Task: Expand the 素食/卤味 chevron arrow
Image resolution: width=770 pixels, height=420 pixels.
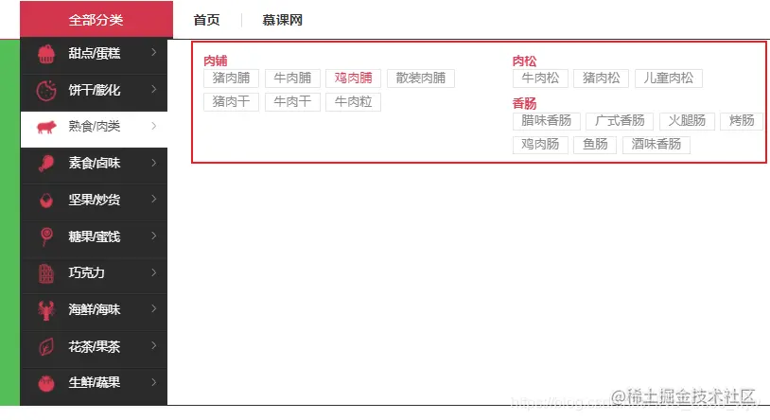Action: pyautogui.click(x=153, y=163)
